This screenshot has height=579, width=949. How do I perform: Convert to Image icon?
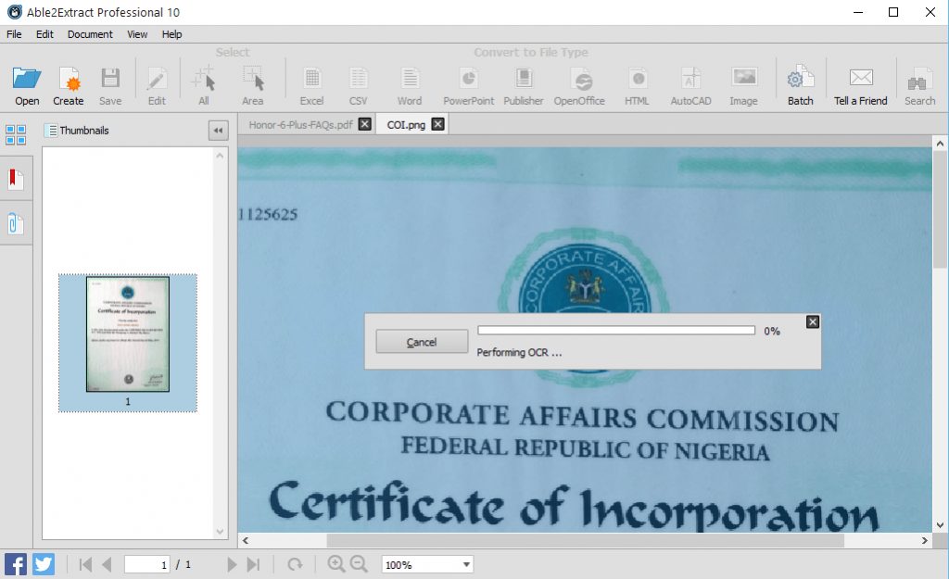click(x=744, y=78)
